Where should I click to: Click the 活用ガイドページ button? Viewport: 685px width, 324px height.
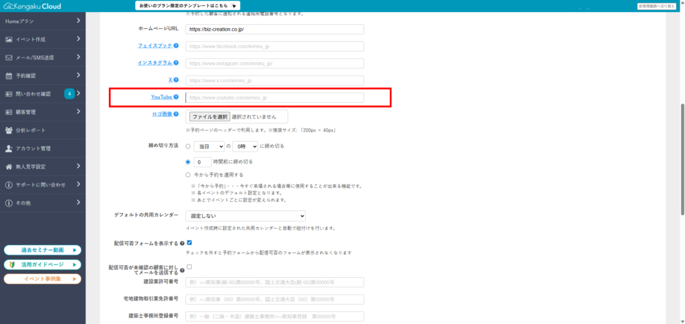42,265
